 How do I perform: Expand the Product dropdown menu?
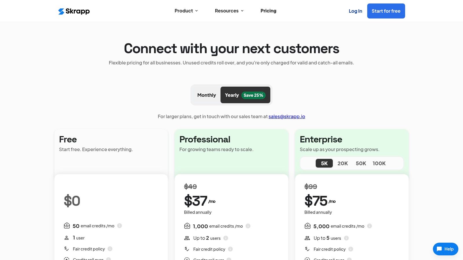186,11
